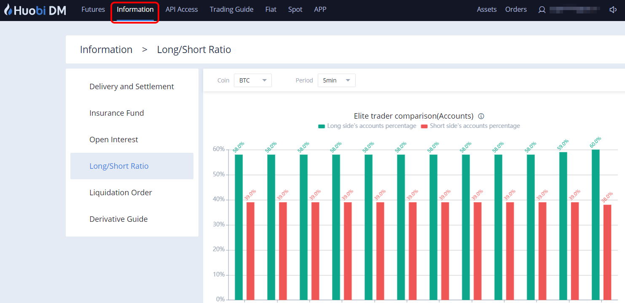Click the 10% y-axis label
Image resolution: width=625 pixels, height=303 pixels.
[x=218, y=275]
